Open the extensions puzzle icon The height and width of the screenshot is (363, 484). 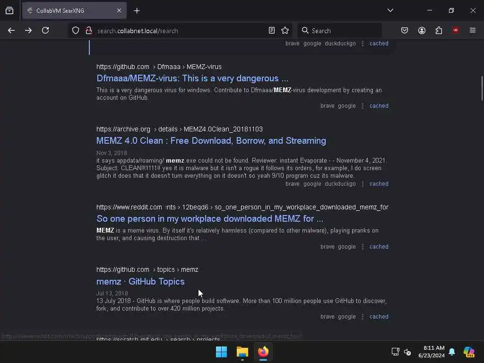pos(439,31)
